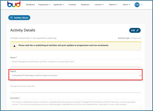
Task: Go to Caseload
Action: pos(72,5)
